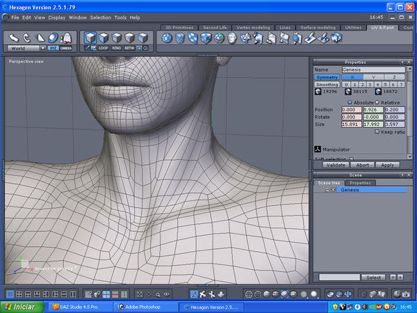Toggle Symmetry on the Y axis
Screen dimensions: 417x313
[373, 77]
